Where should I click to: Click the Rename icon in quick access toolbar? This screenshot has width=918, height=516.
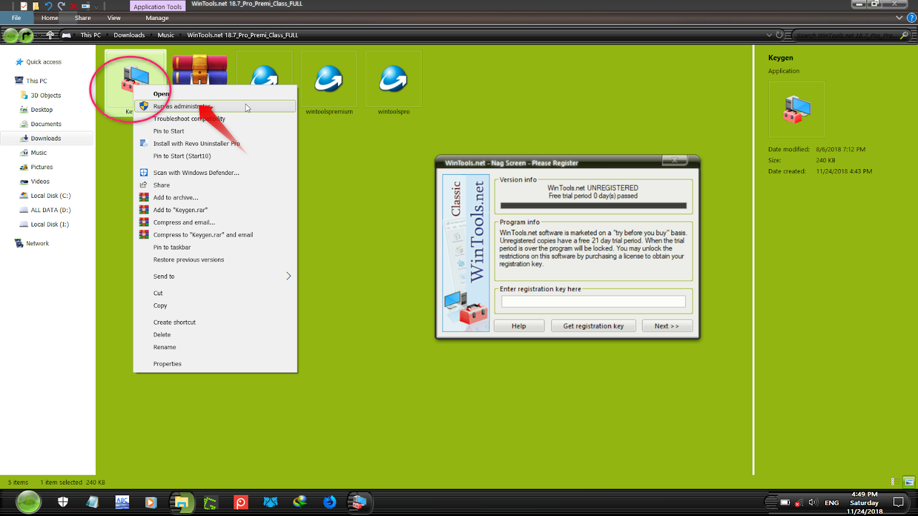[85, 6]
